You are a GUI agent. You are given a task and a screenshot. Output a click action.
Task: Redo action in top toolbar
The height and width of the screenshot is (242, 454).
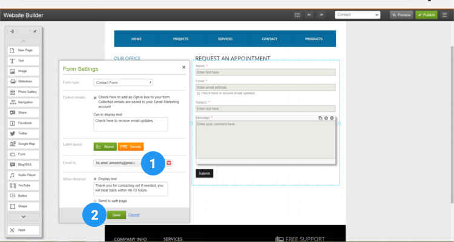coord(321,15)
